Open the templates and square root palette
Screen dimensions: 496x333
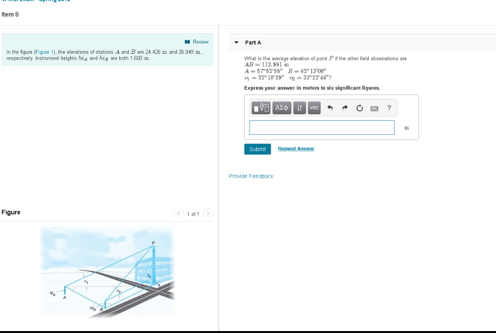[261, 108]
